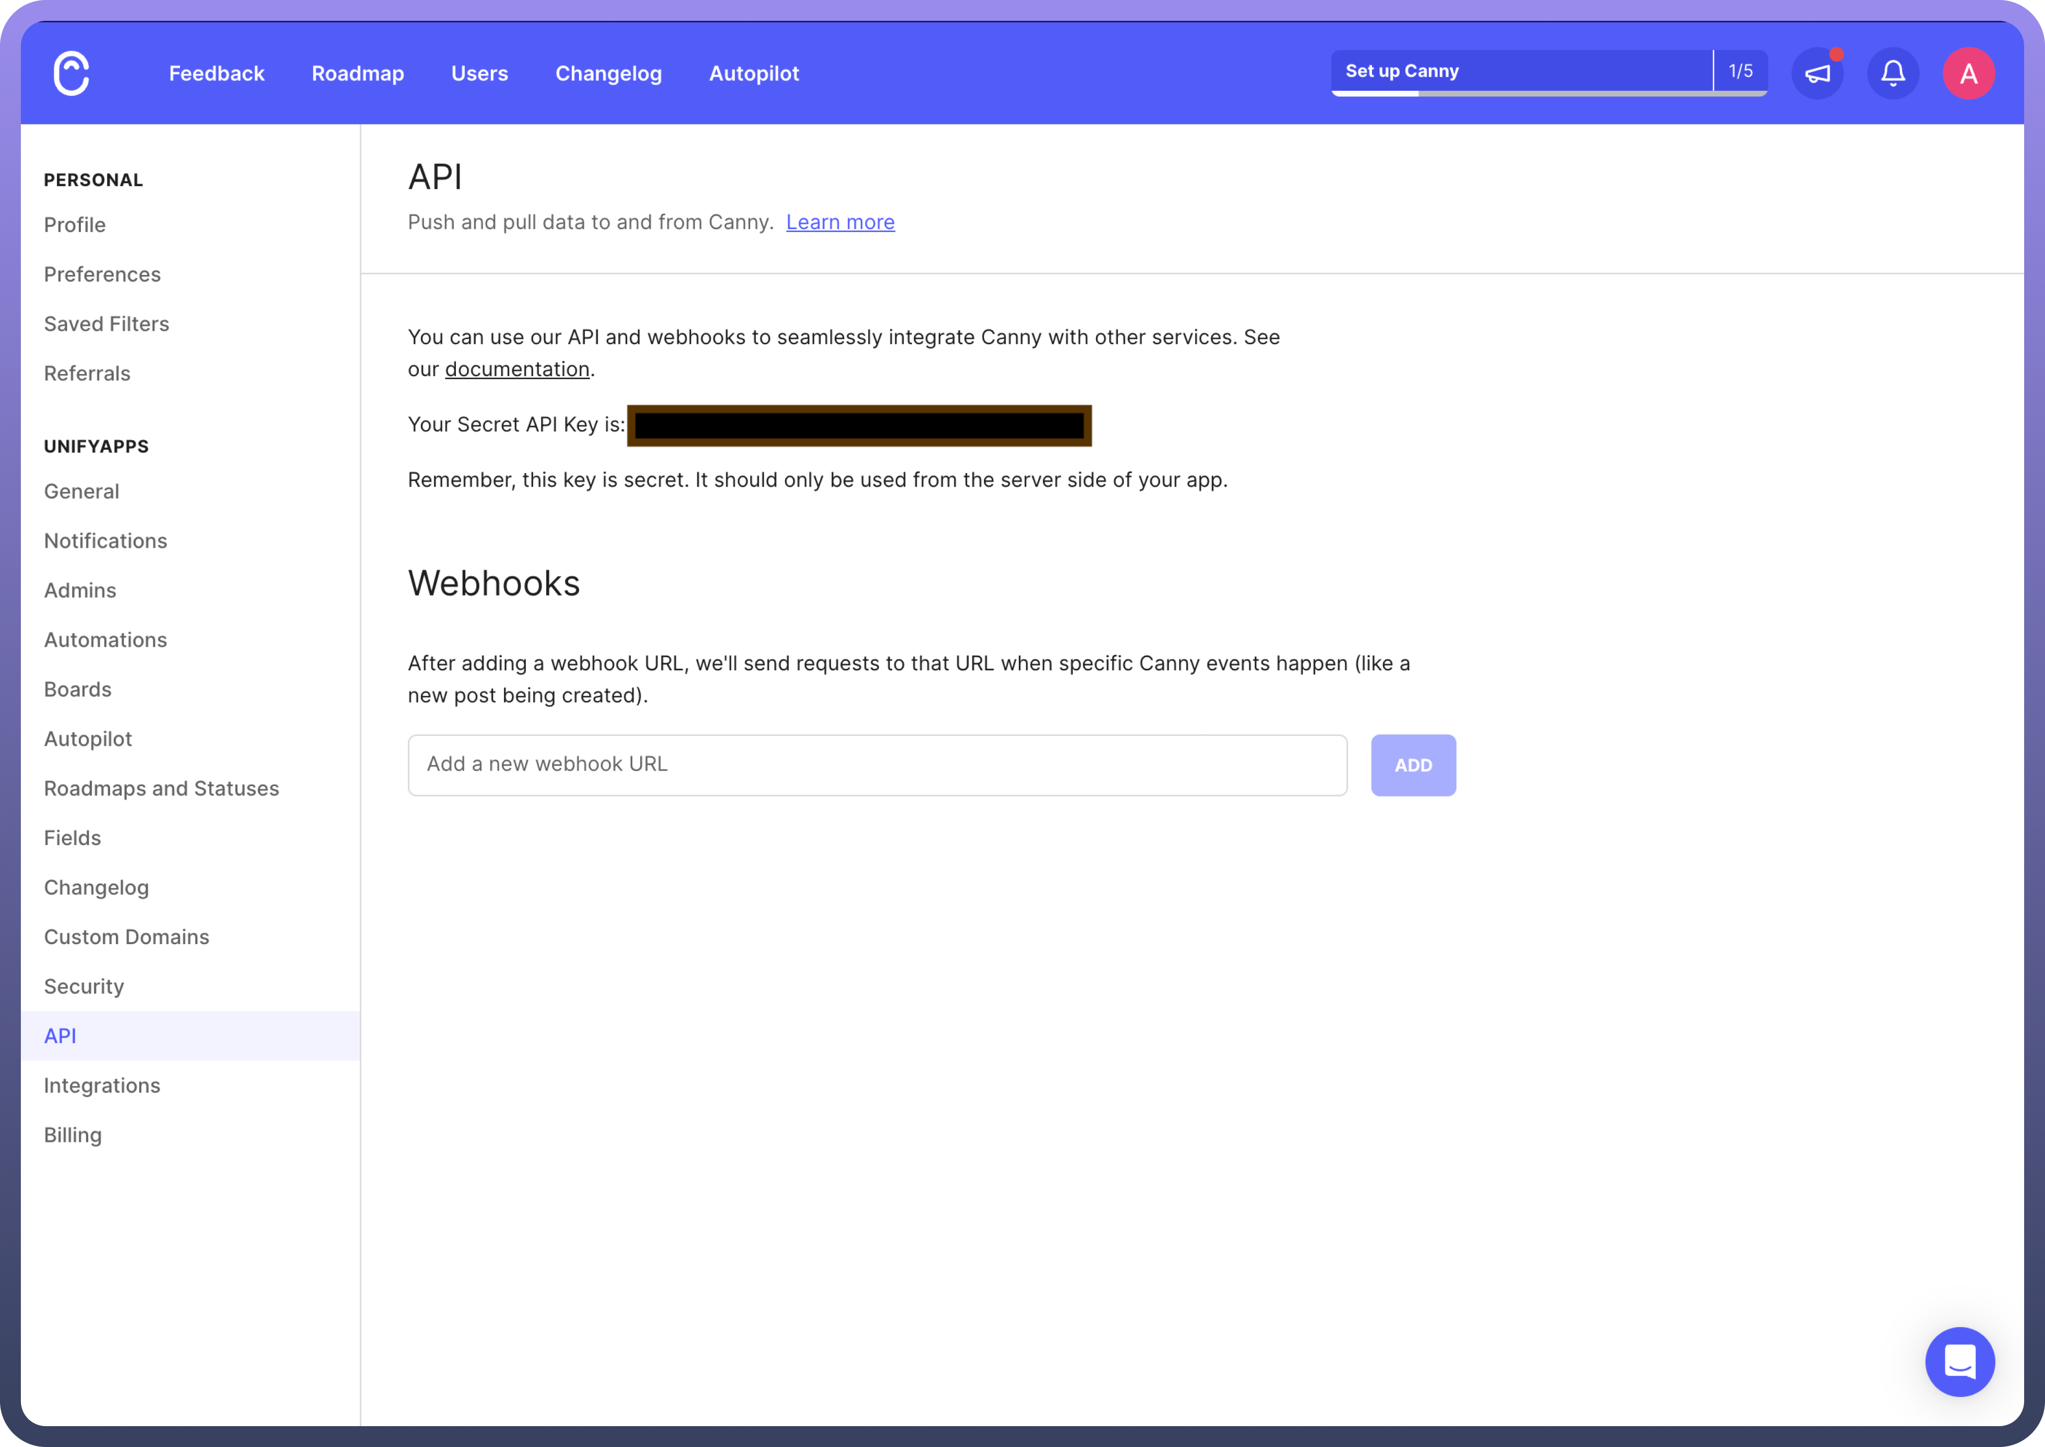
Task: Open the announcements megaphone icon
Action: [x=1817, y=73]
